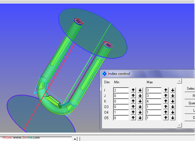Screen dimensions: 195x141
Task: Increase the O5 Min index value
Action: click(133, 118)
